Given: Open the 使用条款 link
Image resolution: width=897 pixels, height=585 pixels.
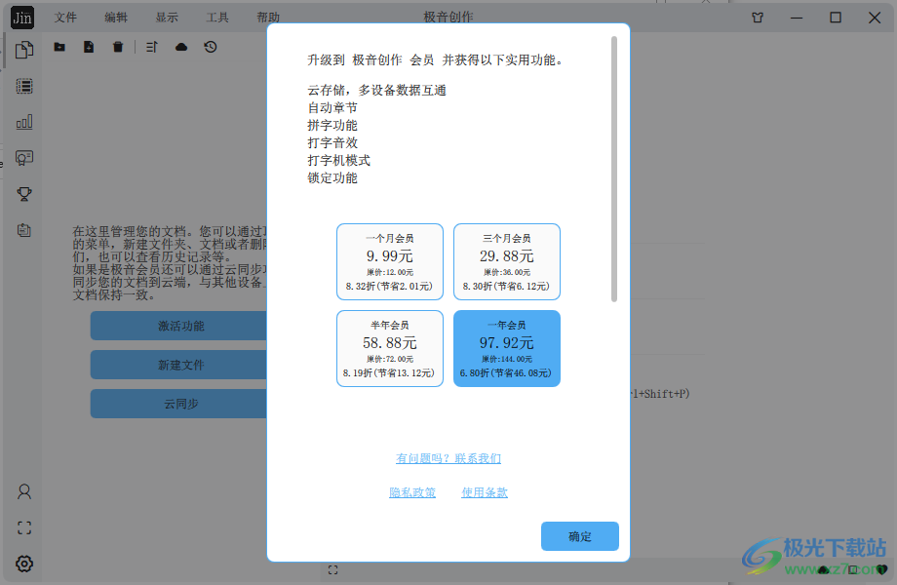Looking at the screenshot, I should [485, 492].
